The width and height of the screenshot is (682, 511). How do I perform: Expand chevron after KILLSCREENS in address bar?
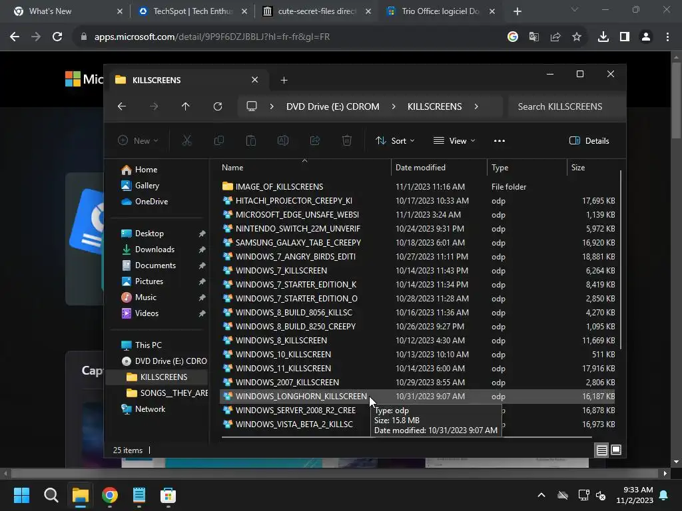[x=476, y=106]
